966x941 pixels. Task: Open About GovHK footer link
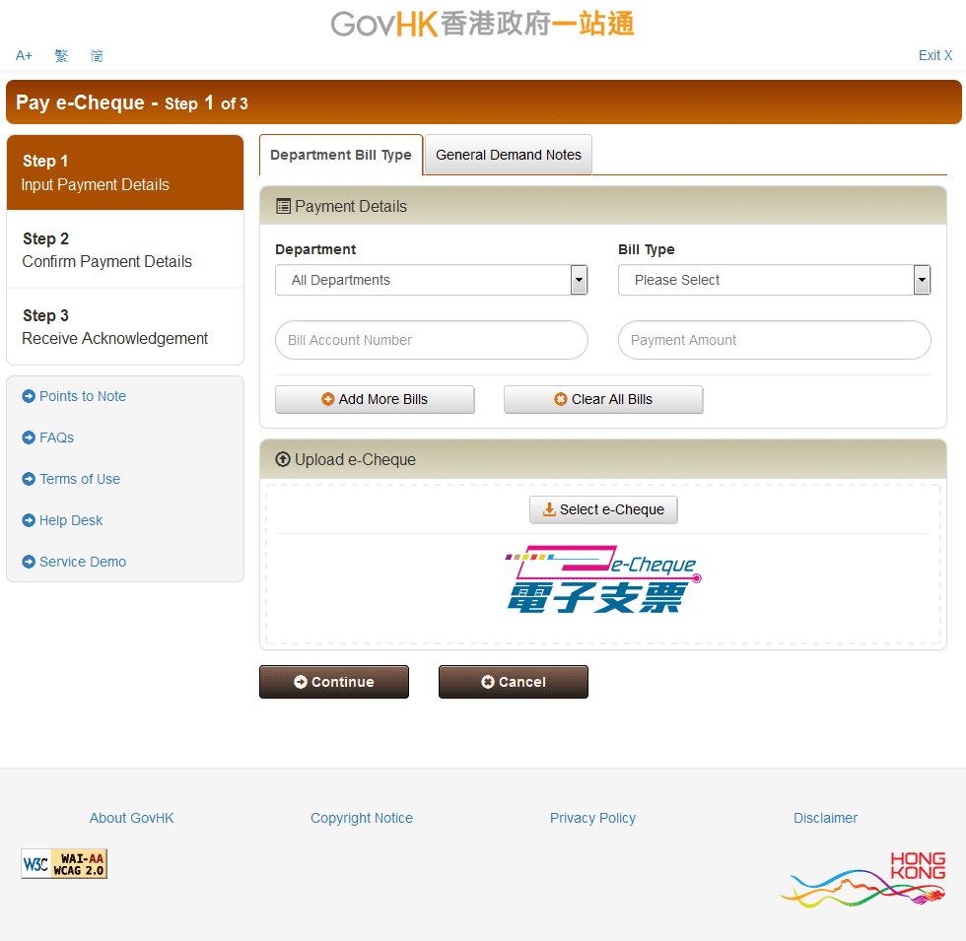pos(132,819)
